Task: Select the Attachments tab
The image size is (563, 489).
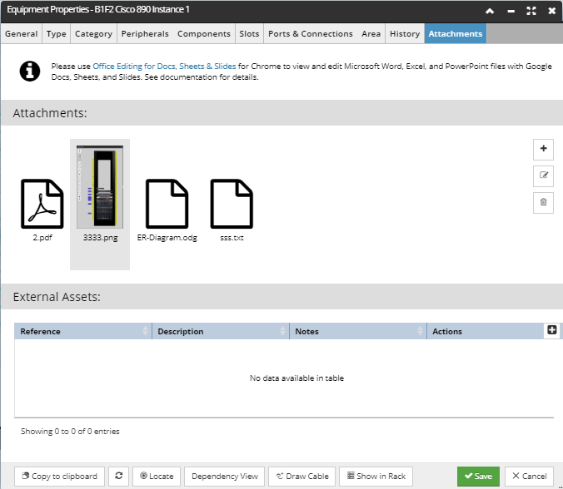Action: [x=456, y=34]
